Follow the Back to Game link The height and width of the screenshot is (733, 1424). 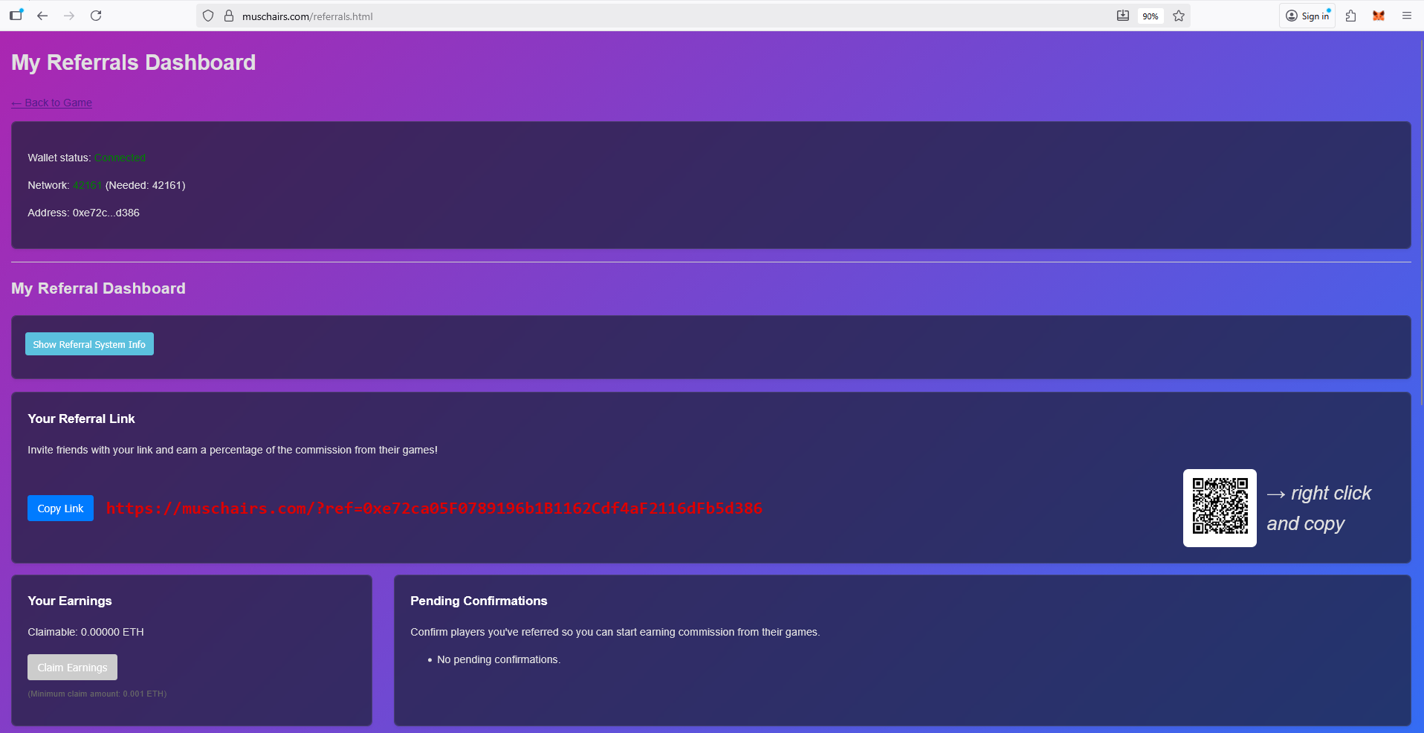pos(52,103)
